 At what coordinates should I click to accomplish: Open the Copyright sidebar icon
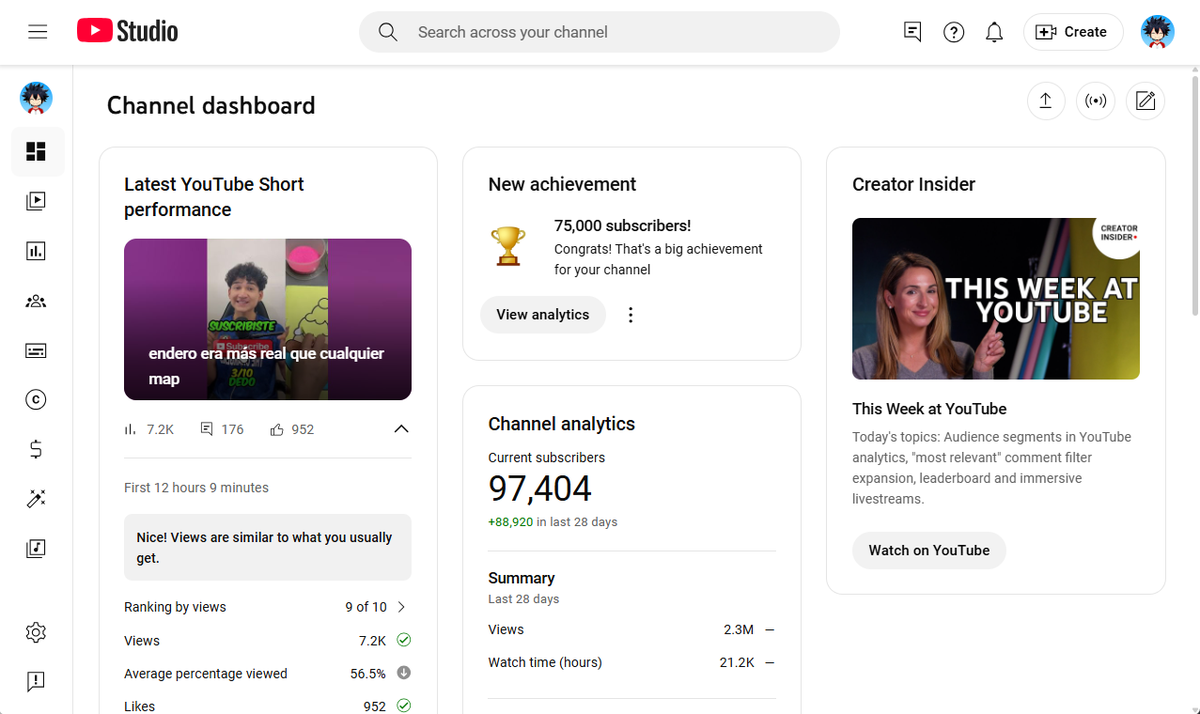(x=36, y=399)
